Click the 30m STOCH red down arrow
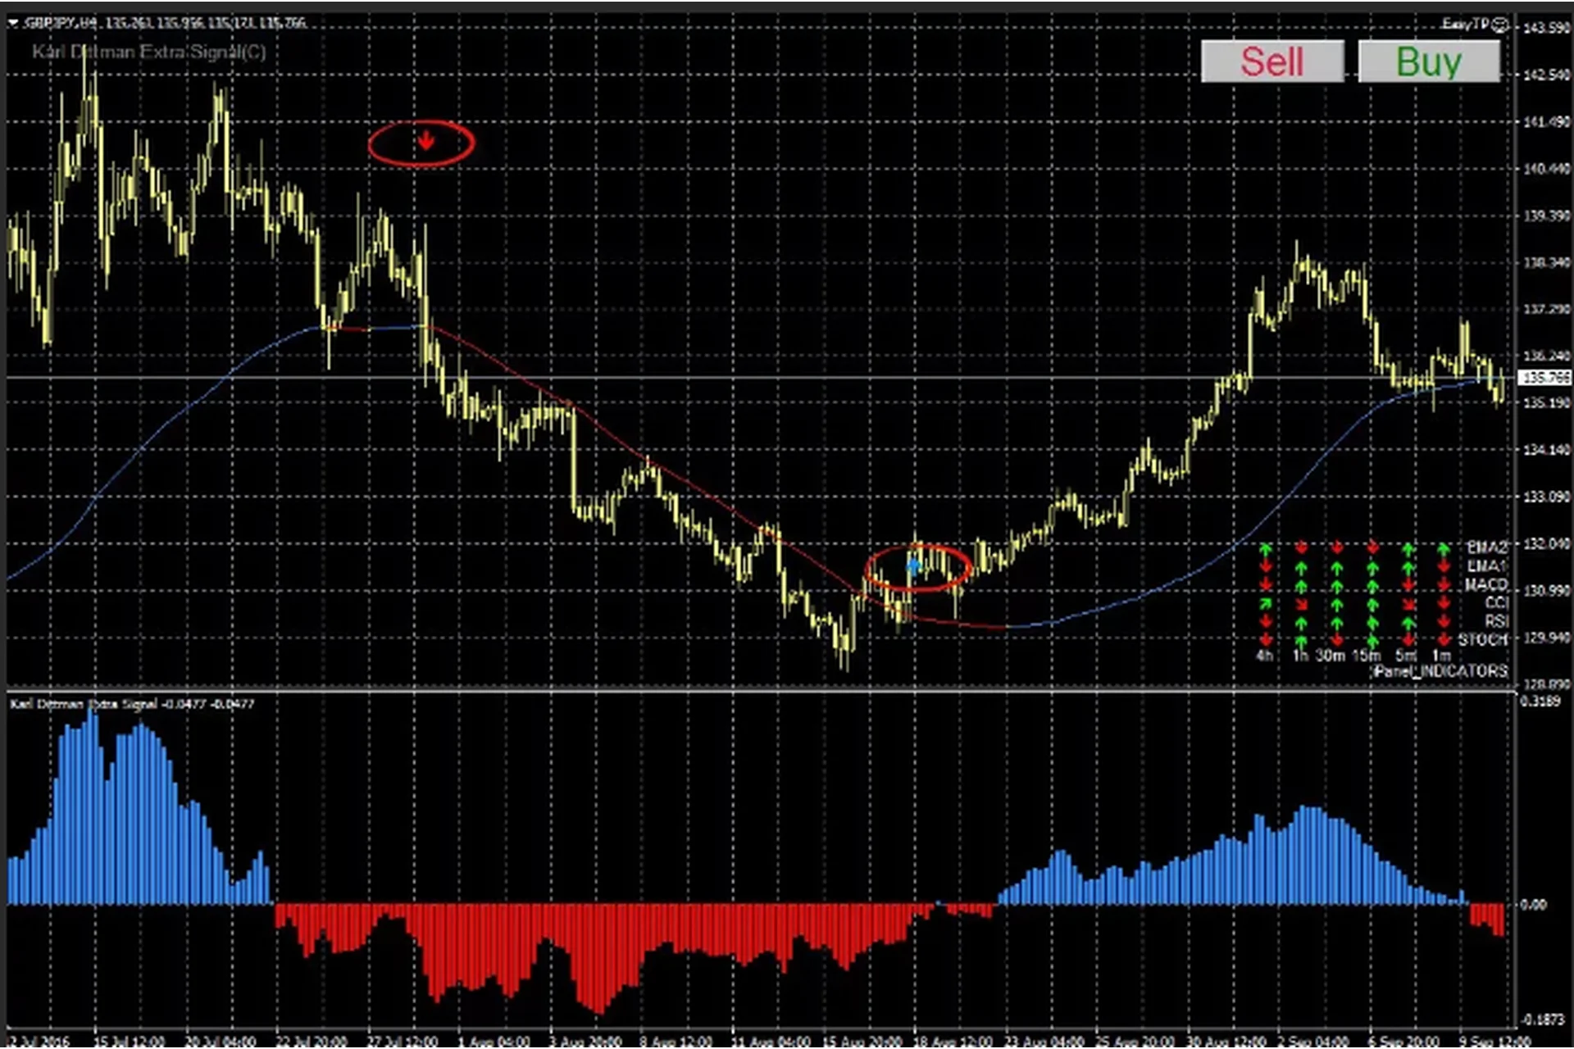1574x1049 pixels. pyautogui.click(x=1336, y=639)
